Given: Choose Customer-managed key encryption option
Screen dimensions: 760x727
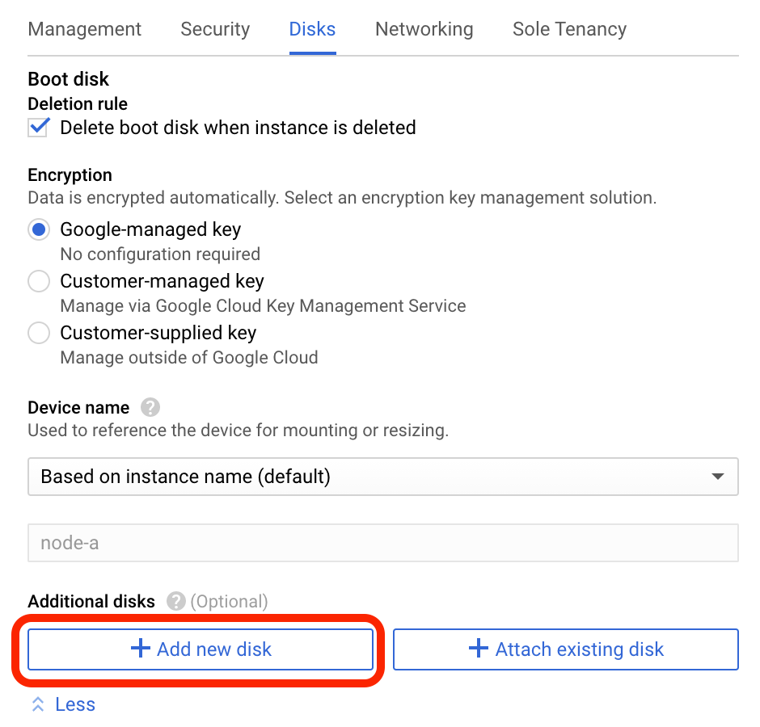Looking at the screenshot, I should (38, 281).
